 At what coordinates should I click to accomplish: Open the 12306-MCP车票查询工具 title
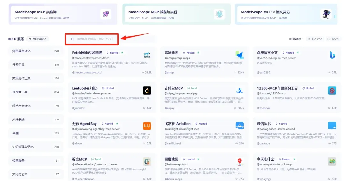(x=277, y=88)
